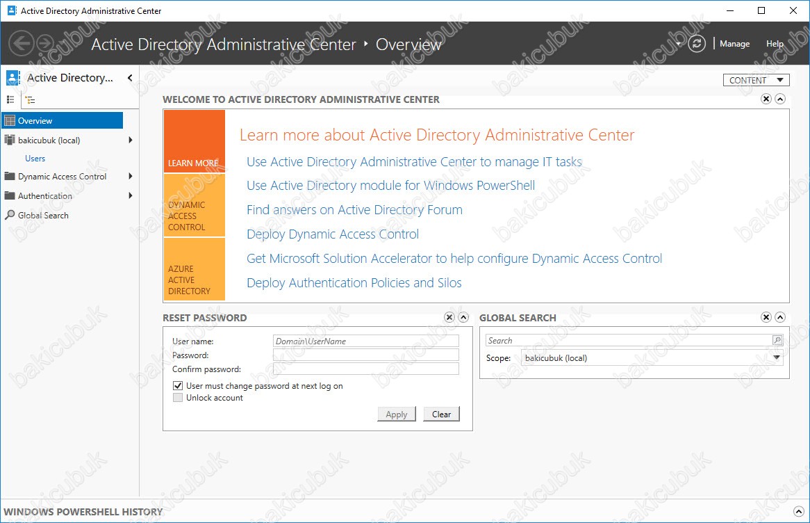This screenshot has width=810, height=523.
Task: Close the Welcome tile with X icon
Action: [766, 99]
